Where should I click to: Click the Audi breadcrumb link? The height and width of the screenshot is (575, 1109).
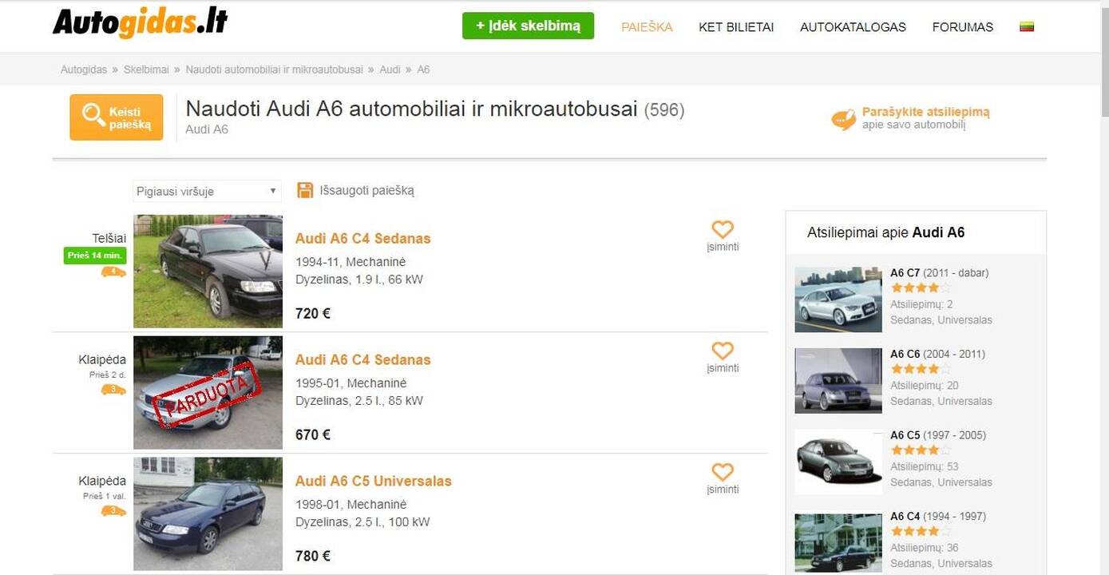pyautogui.click(x=390, y=69)
